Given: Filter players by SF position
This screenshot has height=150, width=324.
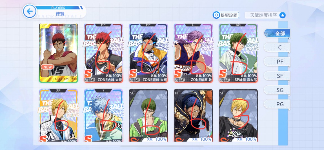Looking at the screenshot, I should [x=277, y=76].
